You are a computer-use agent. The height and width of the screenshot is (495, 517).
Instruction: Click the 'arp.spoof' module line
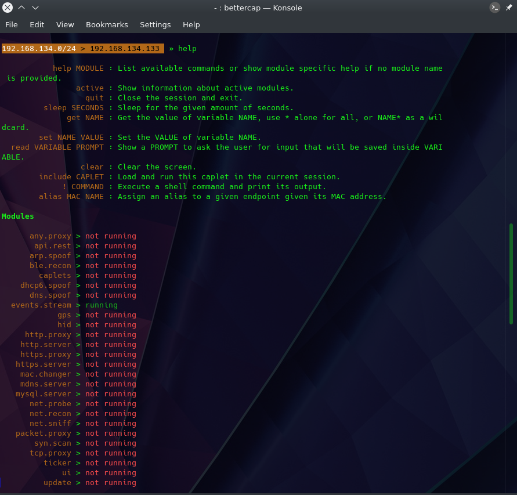(83, 256)
